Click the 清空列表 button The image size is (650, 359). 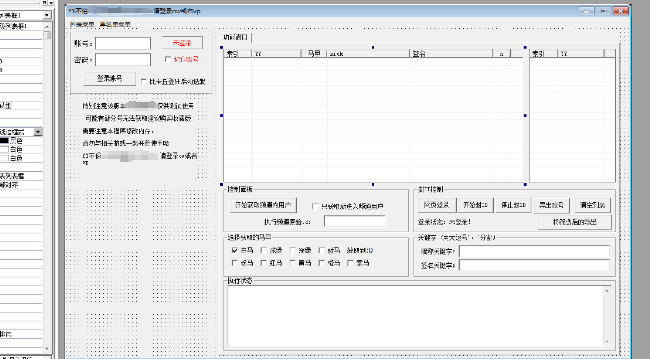point(593,205)
